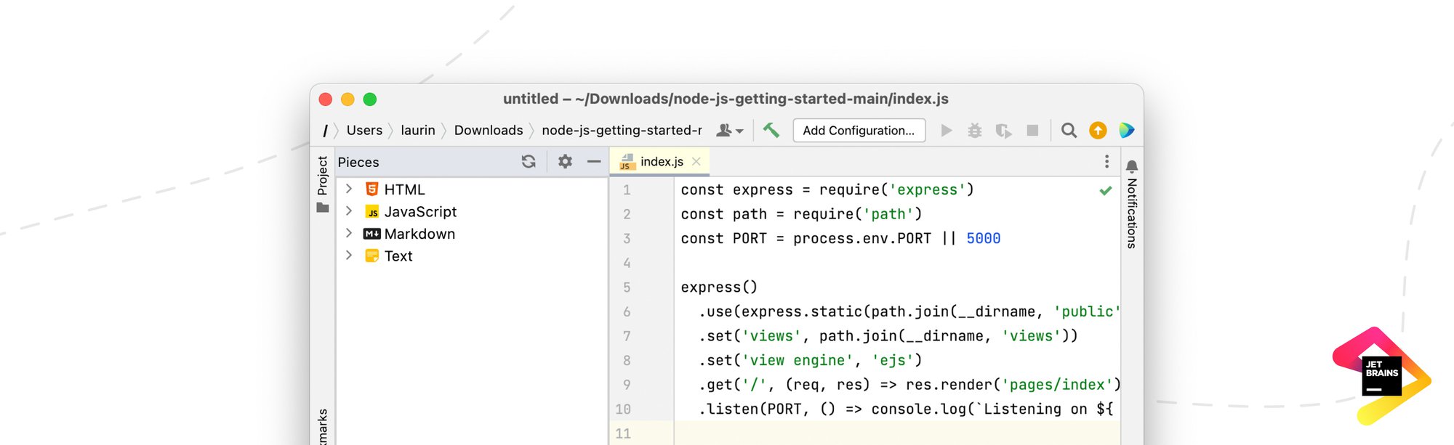
Task: Select the JavaScript item in Pieces
Action: click(x=420, y=212)
